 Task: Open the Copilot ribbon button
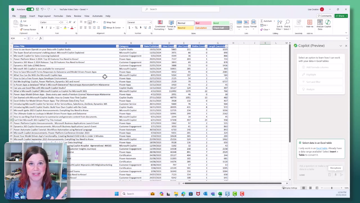(328, 24)
